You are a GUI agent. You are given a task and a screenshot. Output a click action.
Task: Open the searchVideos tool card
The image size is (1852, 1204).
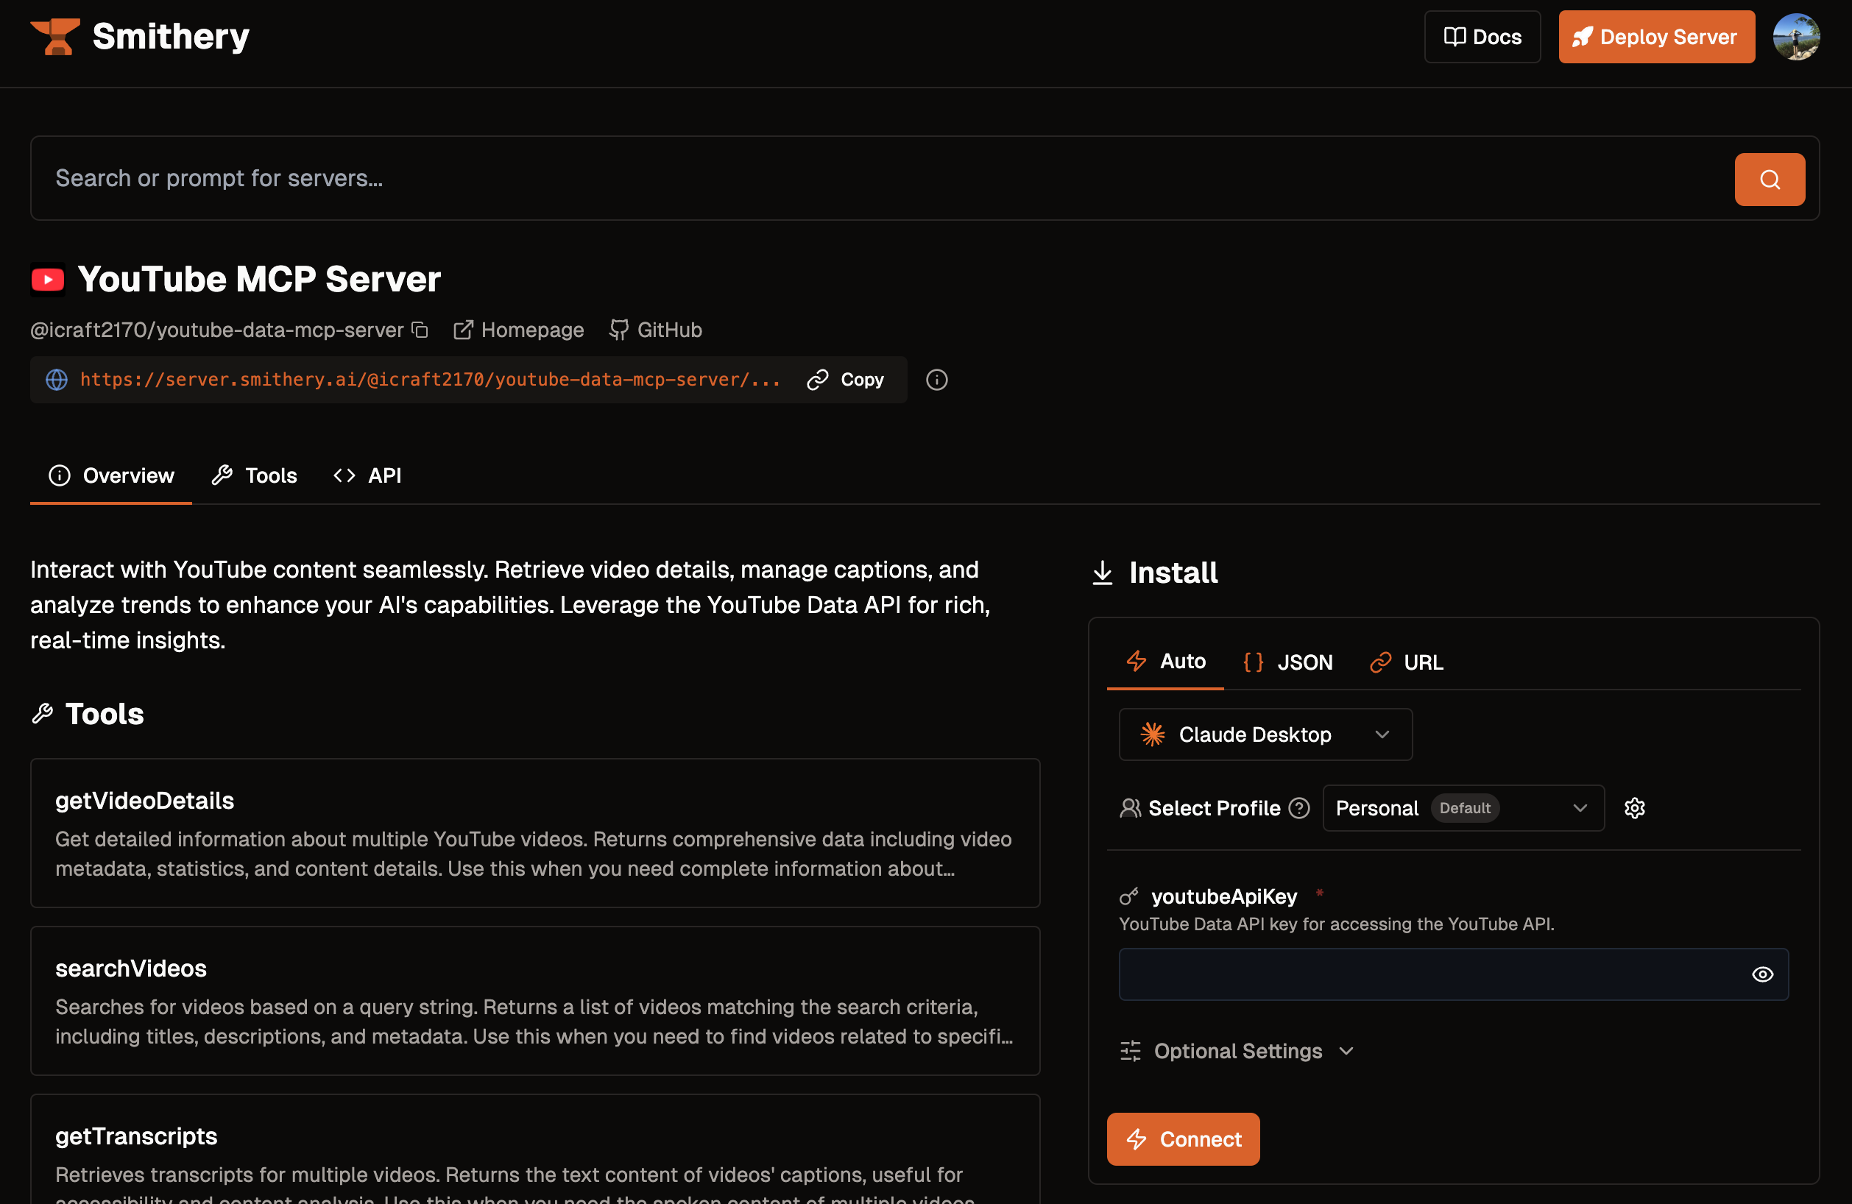[535, 1001]
